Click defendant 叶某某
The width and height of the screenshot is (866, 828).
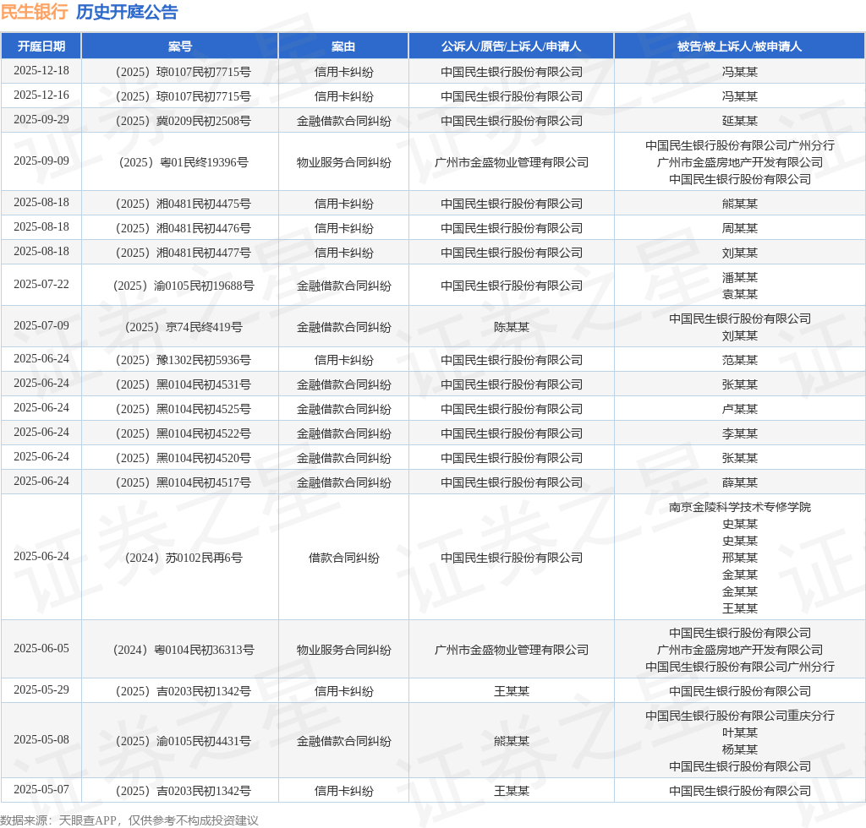coord(739,733)
